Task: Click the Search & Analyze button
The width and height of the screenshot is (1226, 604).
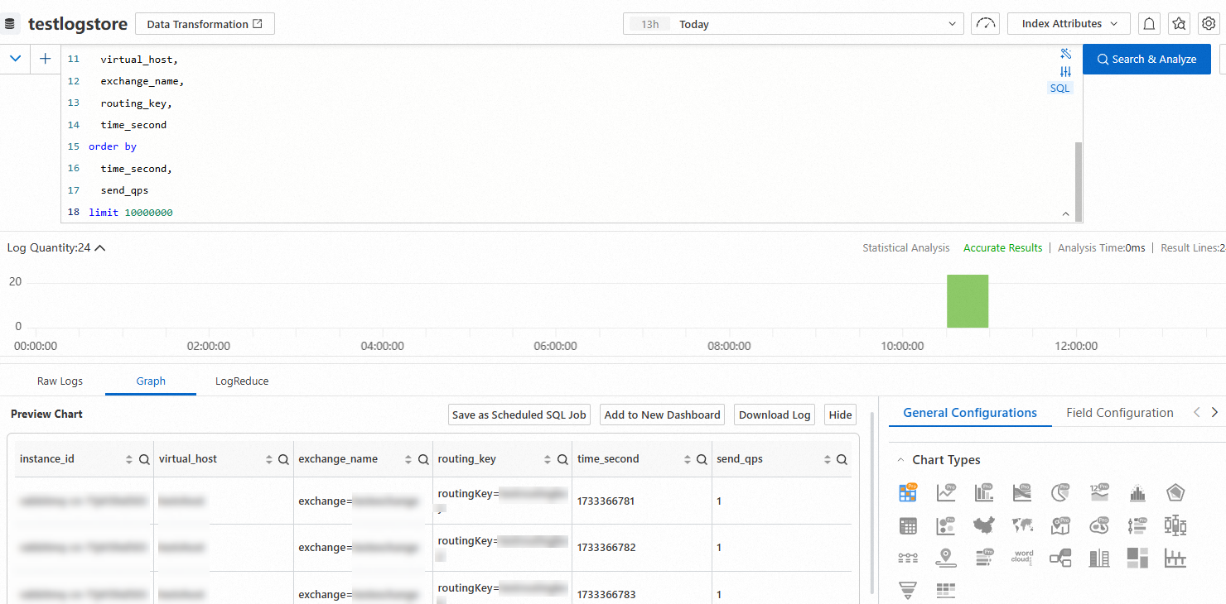Action: click(1146, 59)
